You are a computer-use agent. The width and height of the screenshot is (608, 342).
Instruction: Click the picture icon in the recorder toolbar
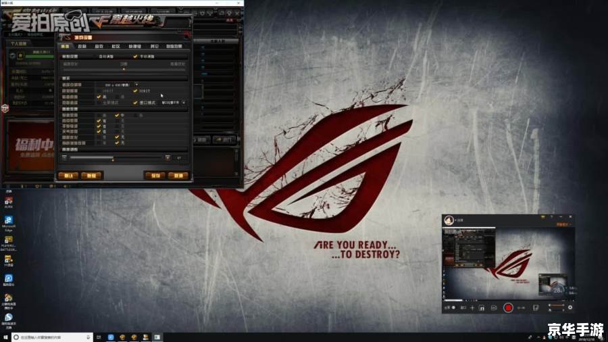pos(494,308)
